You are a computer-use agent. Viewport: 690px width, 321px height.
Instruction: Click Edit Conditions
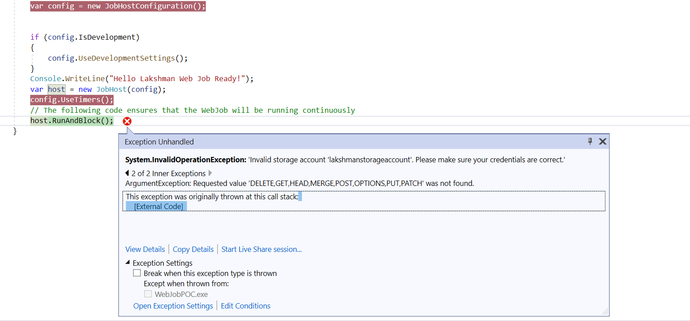coord(245,305)
